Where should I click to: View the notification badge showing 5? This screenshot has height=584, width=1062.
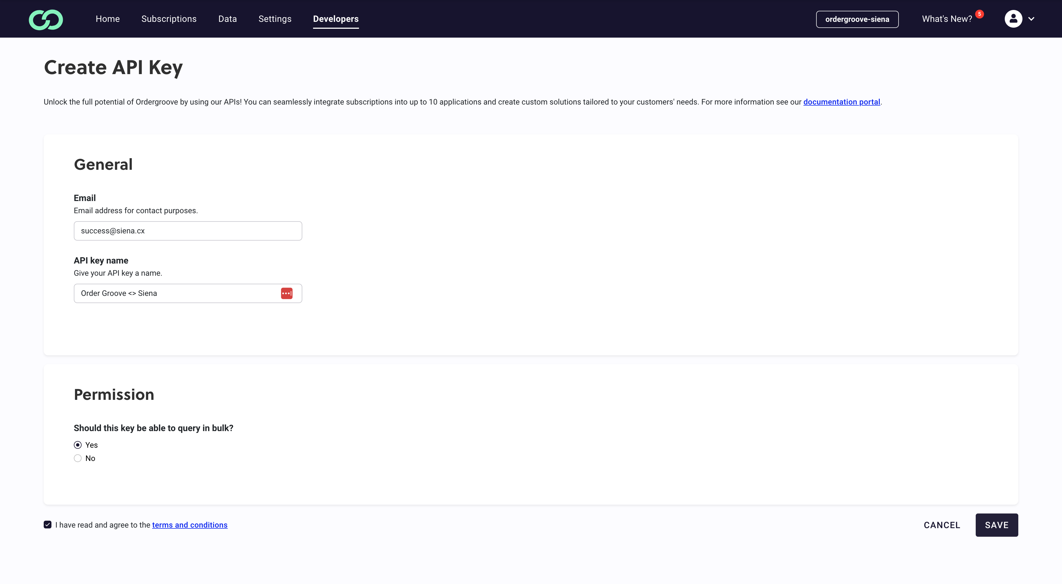click(x=980, y=14)
